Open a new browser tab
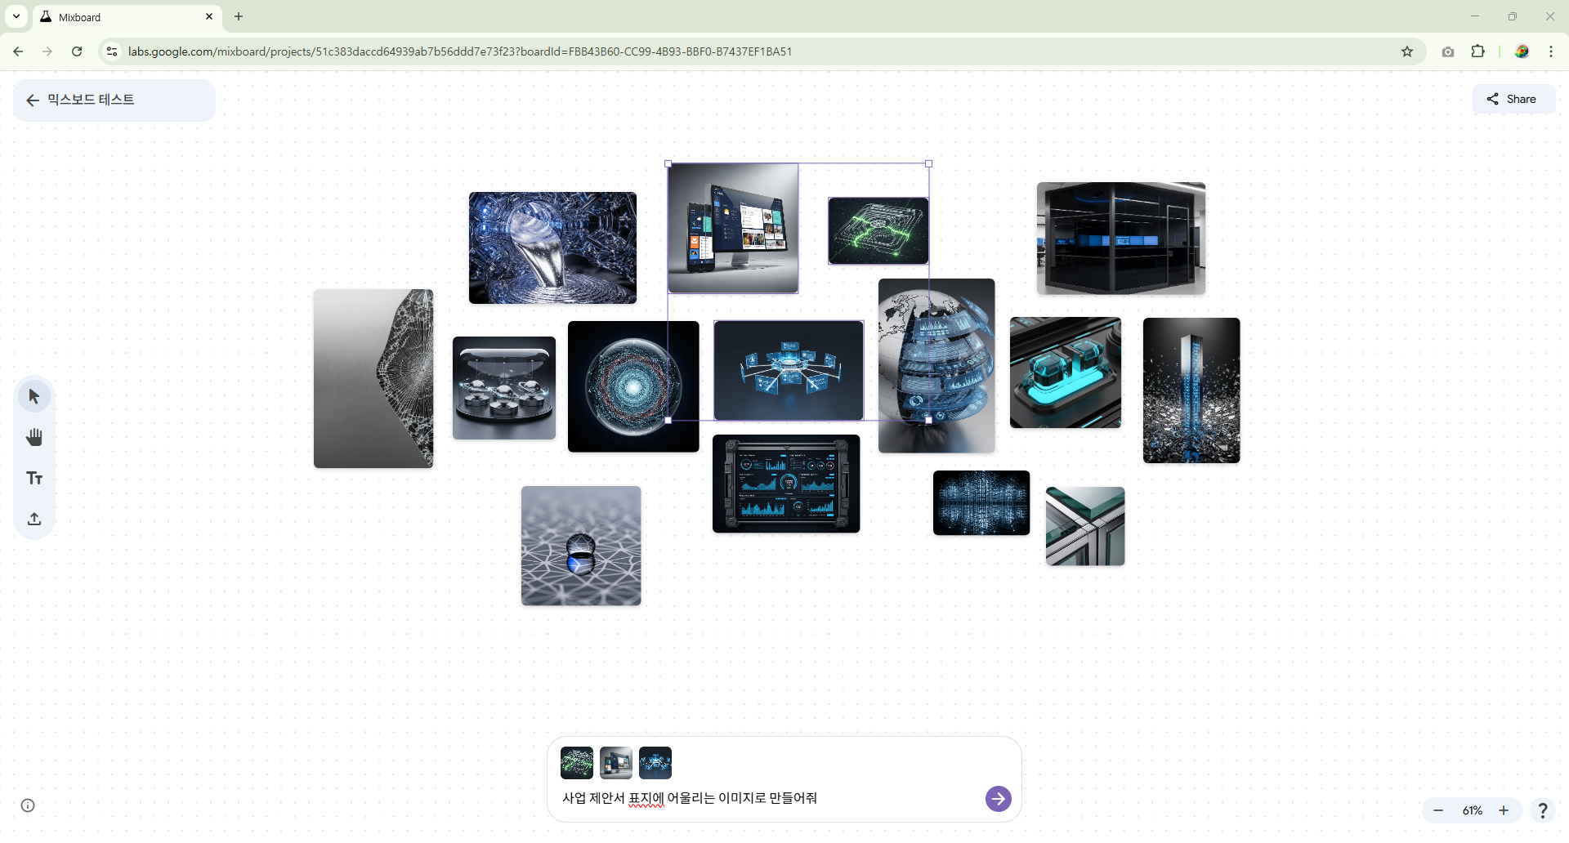The width and height of the screenshot is (1569, 843). point(239,16)
